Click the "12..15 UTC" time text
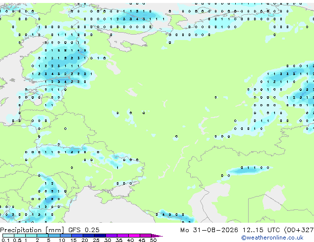 coord(261,230)
